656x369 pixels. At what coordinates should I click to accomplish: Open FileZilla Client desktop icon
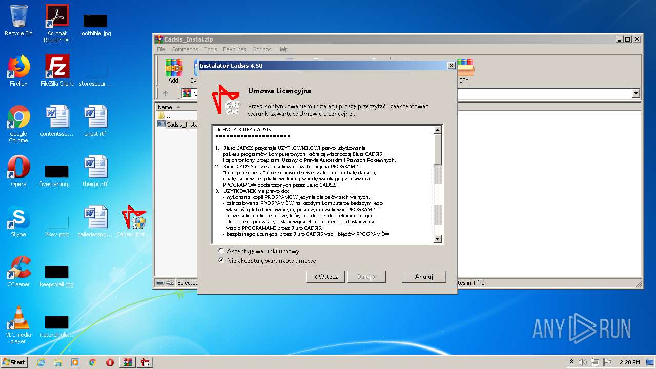point(57,71)
